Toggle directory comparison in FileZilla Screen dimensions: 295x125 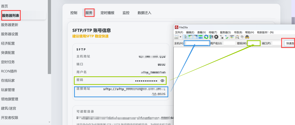click(x=237, y=37)
